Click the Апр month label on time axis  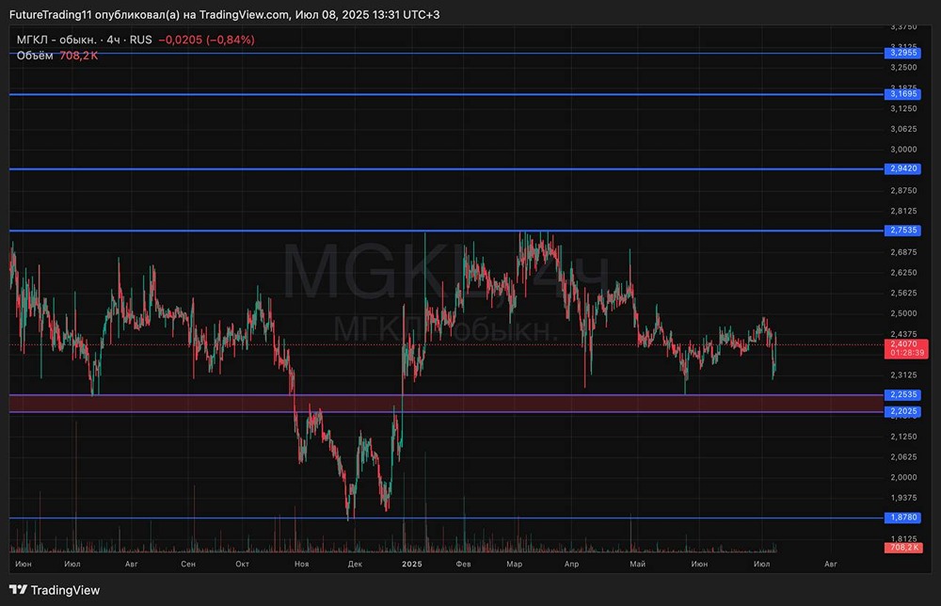point(571,564)
